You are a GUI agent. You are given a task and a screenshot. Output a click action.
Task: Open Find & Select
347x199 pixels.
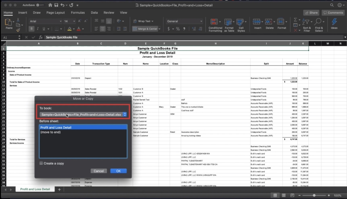pyautogui.click(x=319, y=25)
